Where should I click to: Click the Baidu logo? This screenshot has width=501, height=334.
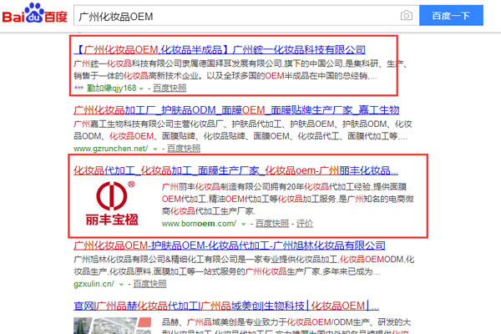point(34,13)
